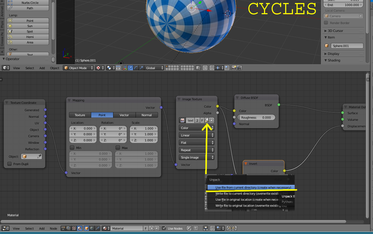
Task: Select the Vector tab in Mapping node
Action: (124, 115)
